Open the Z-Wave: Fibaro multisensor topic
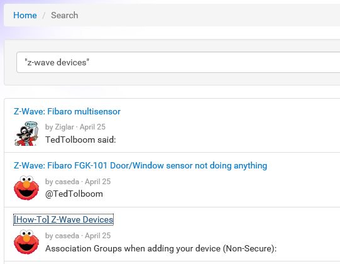 [x=67, y=111]
